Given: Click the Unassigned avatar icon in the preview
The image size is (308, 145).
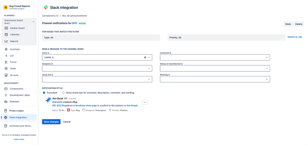Looking at the screenshot, I should click(84, 110).
